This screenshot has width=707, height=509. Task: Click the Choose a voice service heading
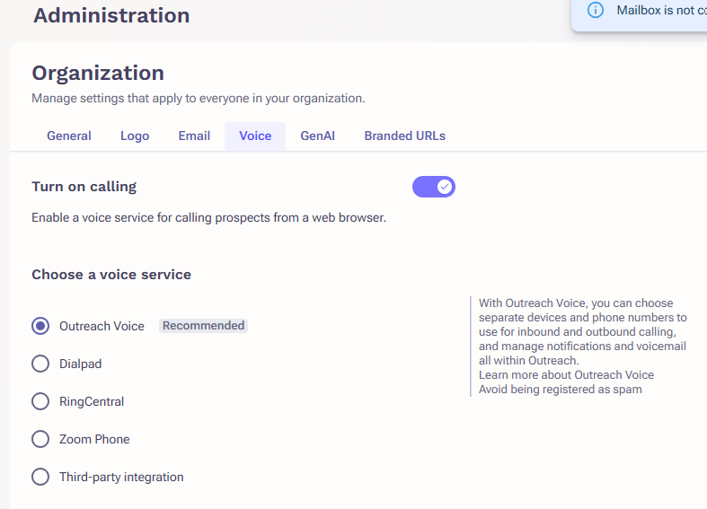(111, 275)
